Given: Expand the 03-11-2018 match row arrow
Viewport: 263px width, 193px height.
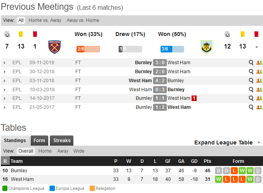Looking at the screenshot, I should 5,81.
